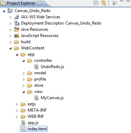Screen dimensions: 131x133
Task: Select the 'WEB-INF' folder label
Action: 36,116
